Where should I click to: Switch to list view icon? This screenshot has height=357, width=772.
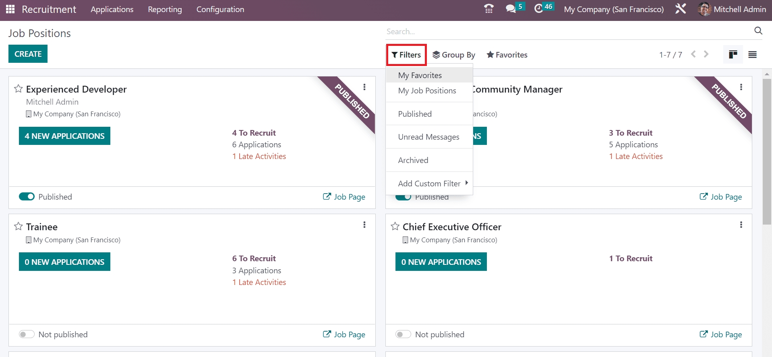pos(752,55)
